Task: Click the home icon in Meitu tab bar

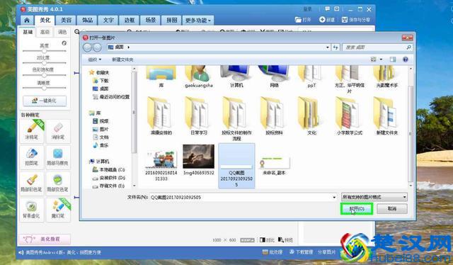Action: (x=27, y=20)
